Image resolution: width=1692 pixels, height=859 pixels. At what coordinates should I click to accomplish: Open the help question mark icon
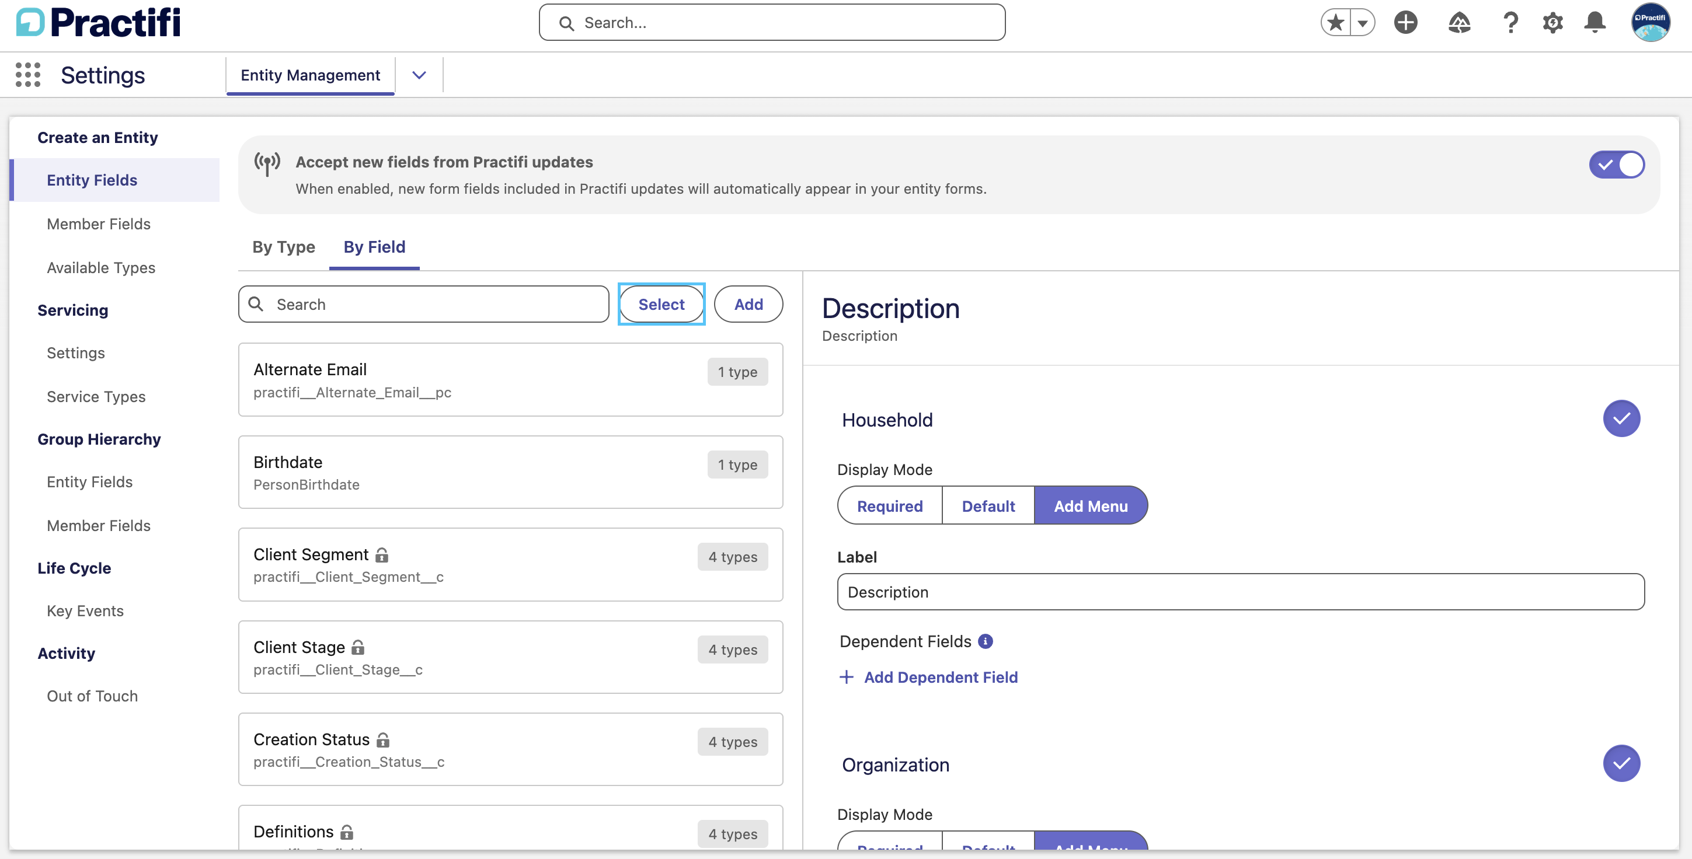(x=1511, y=23)
